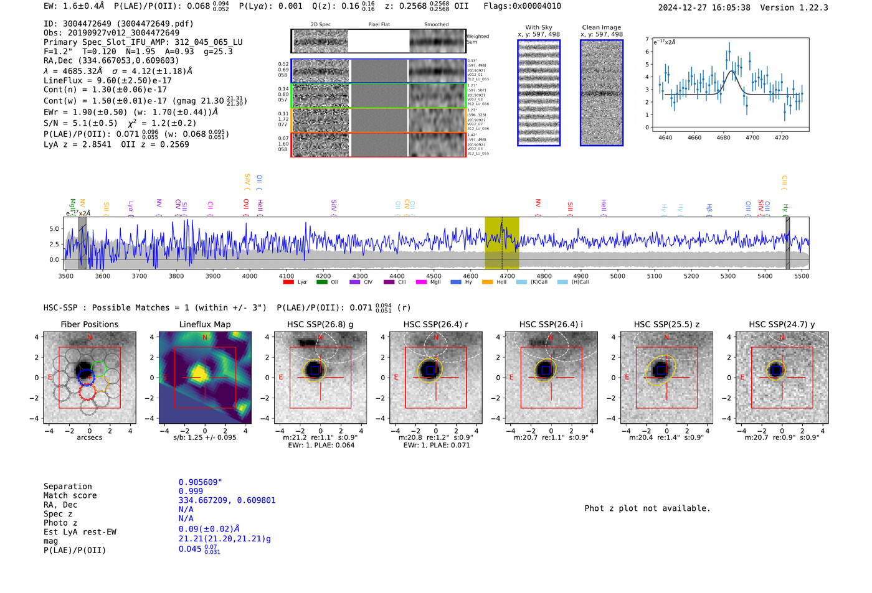This screenshot has height=593, width=872.
Task: Open the Fiber Positions image
Action: point(90,378)
